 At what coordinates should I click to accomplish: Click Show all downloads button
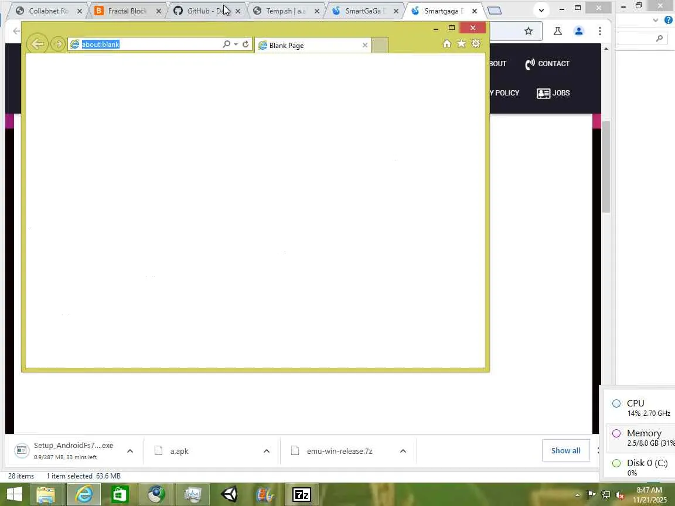[565, 450]
